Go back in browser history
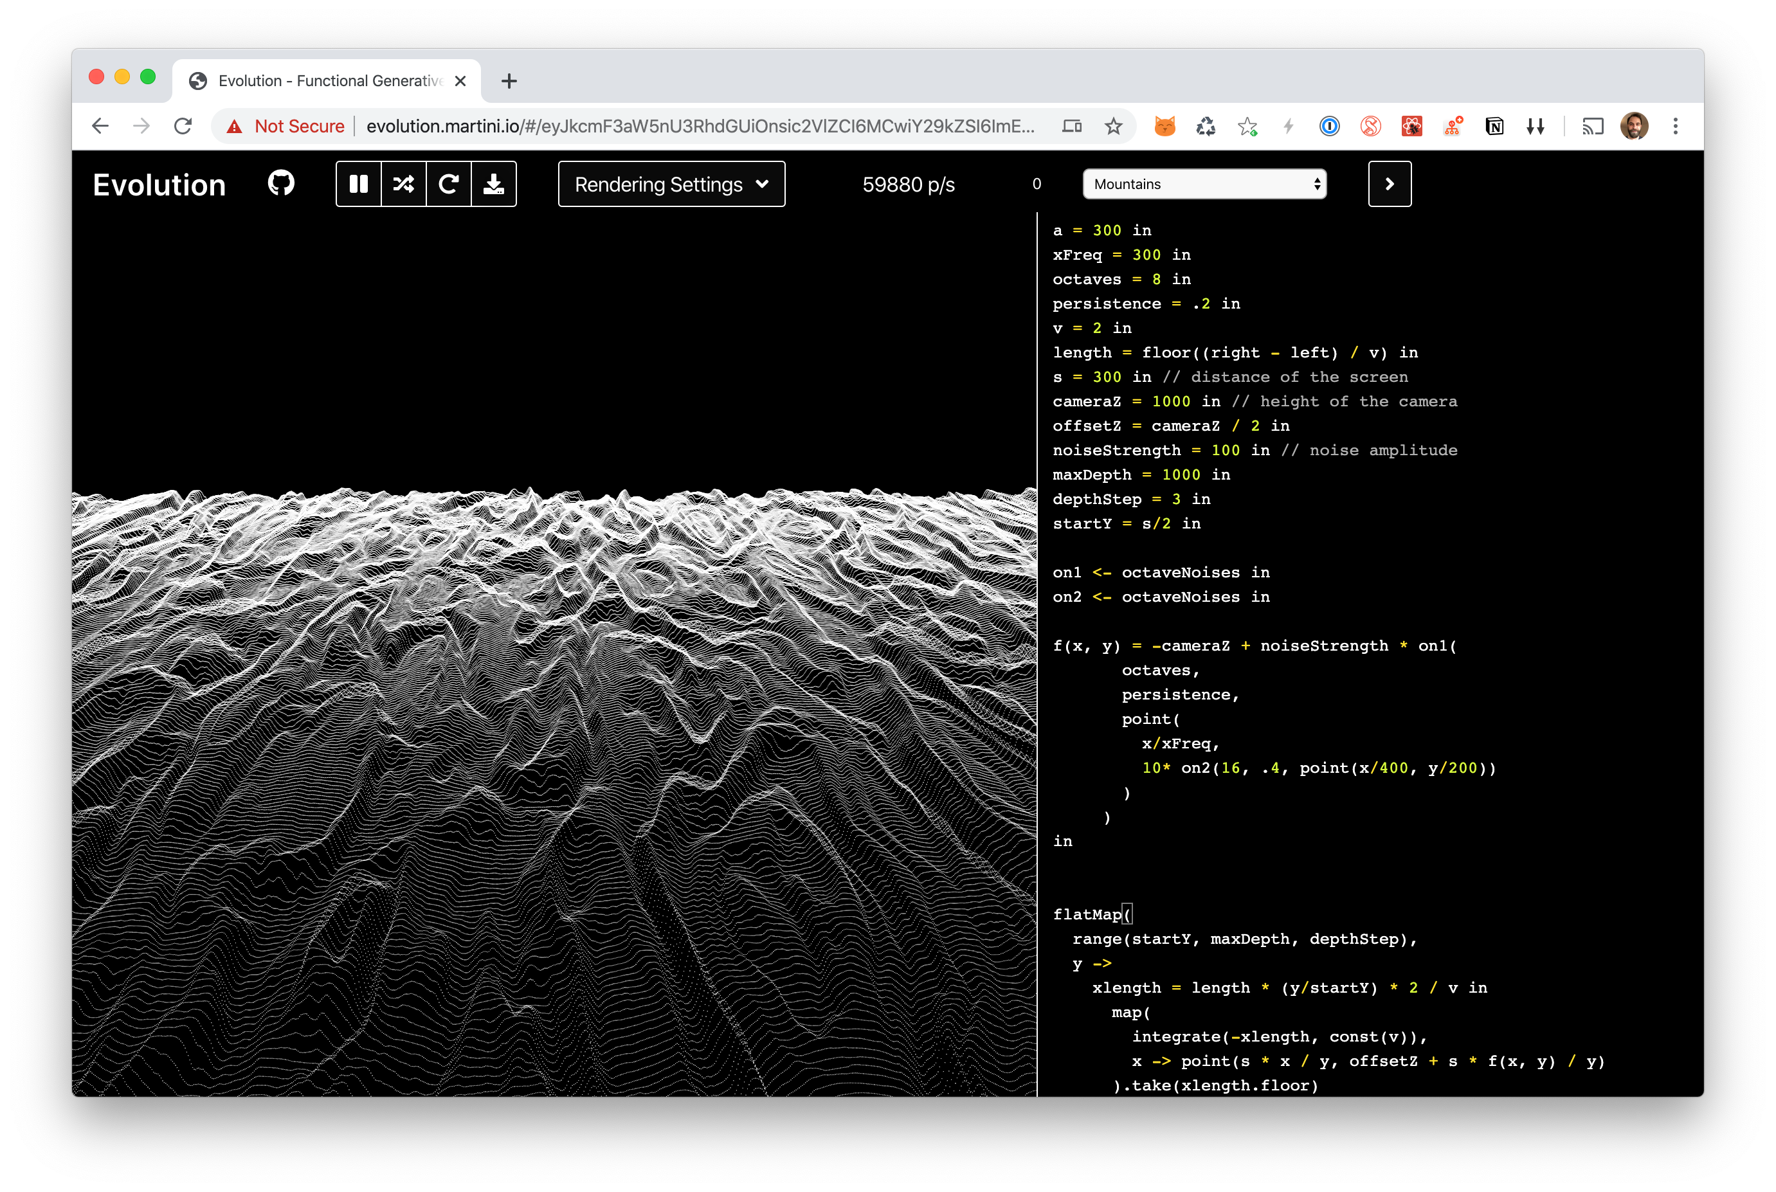The height and width of the screenshot is (1192, 1776). (x=100, y=126)
